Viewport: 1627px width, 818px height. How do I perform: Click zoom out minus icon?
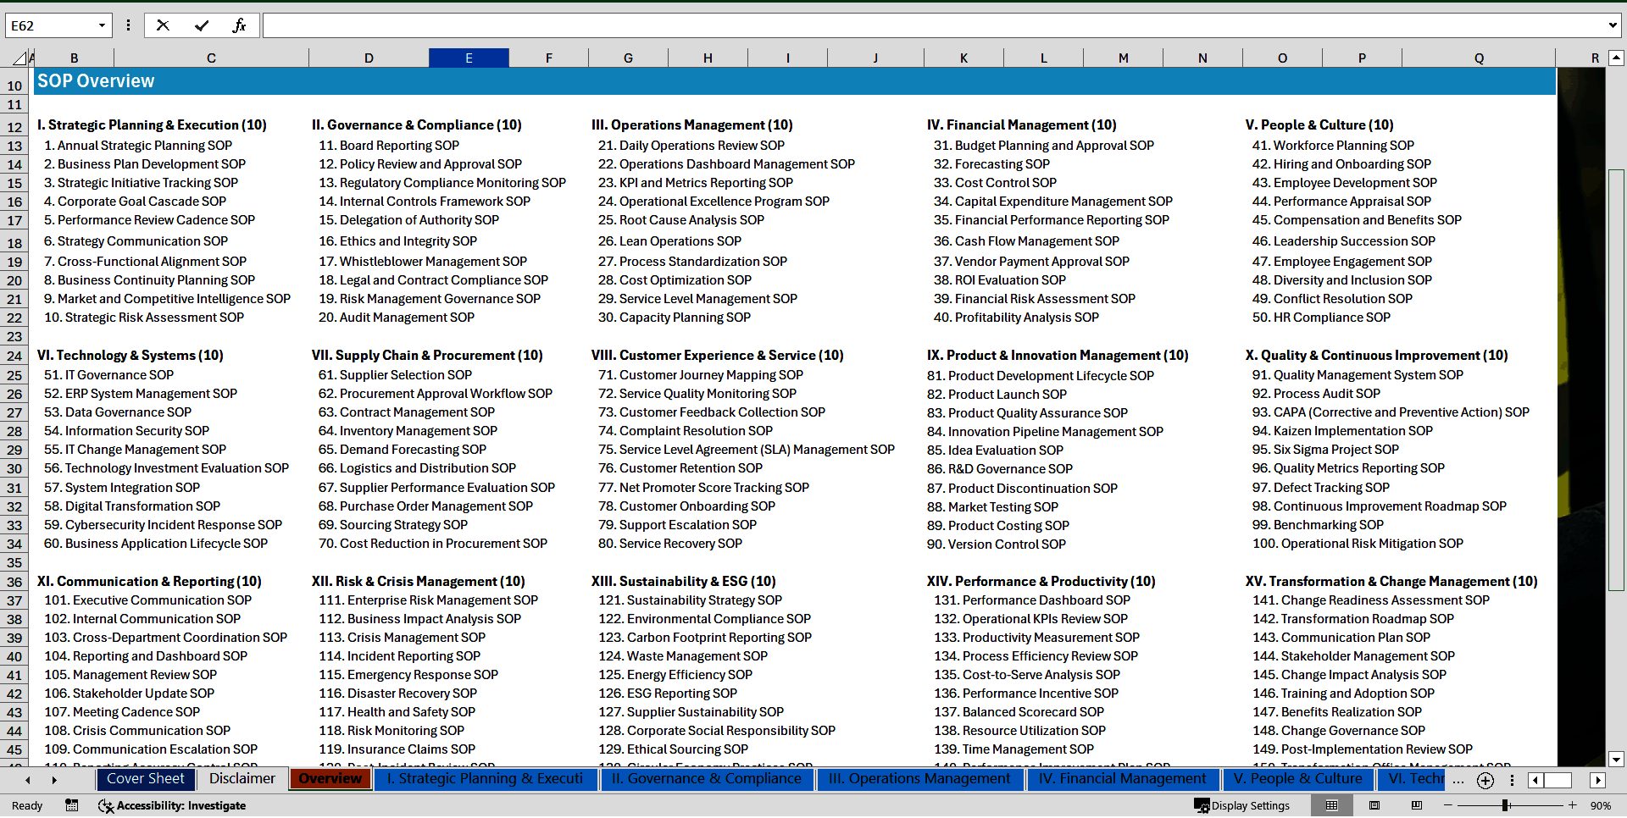coord(1447,805)
